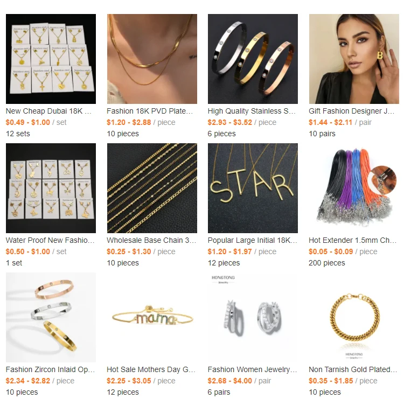The image size is (404, 413).
Task: Open the 'Wholesale Base Chain' listing link
Action: [151, 240]
